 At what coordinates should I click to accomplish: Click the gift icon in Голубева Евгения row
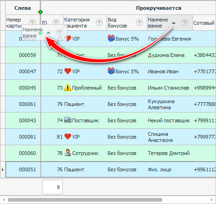tap(111, 38)
